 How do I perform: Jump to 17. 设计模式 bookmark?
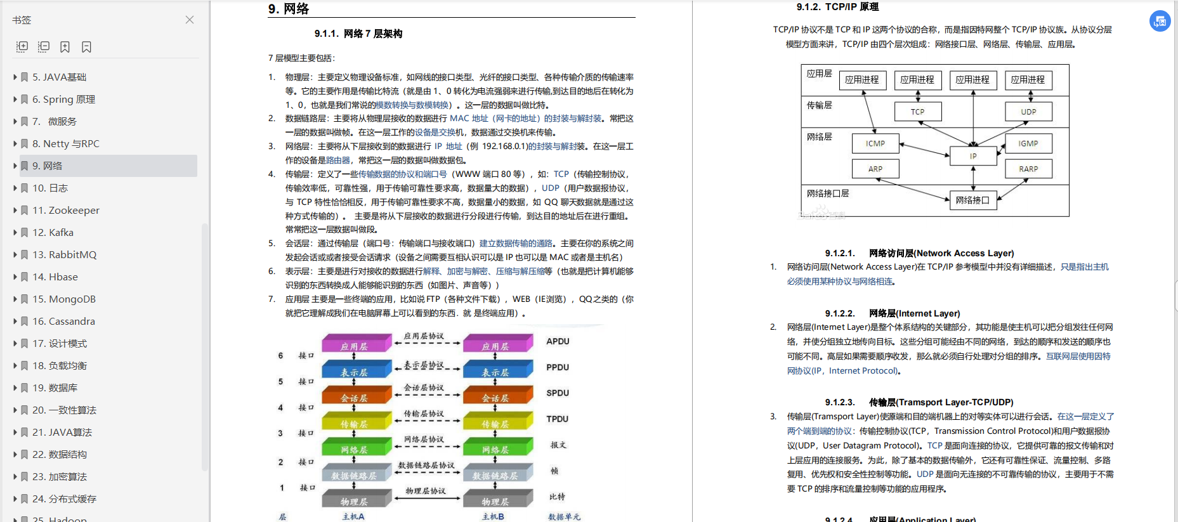[x=60, y=343]
